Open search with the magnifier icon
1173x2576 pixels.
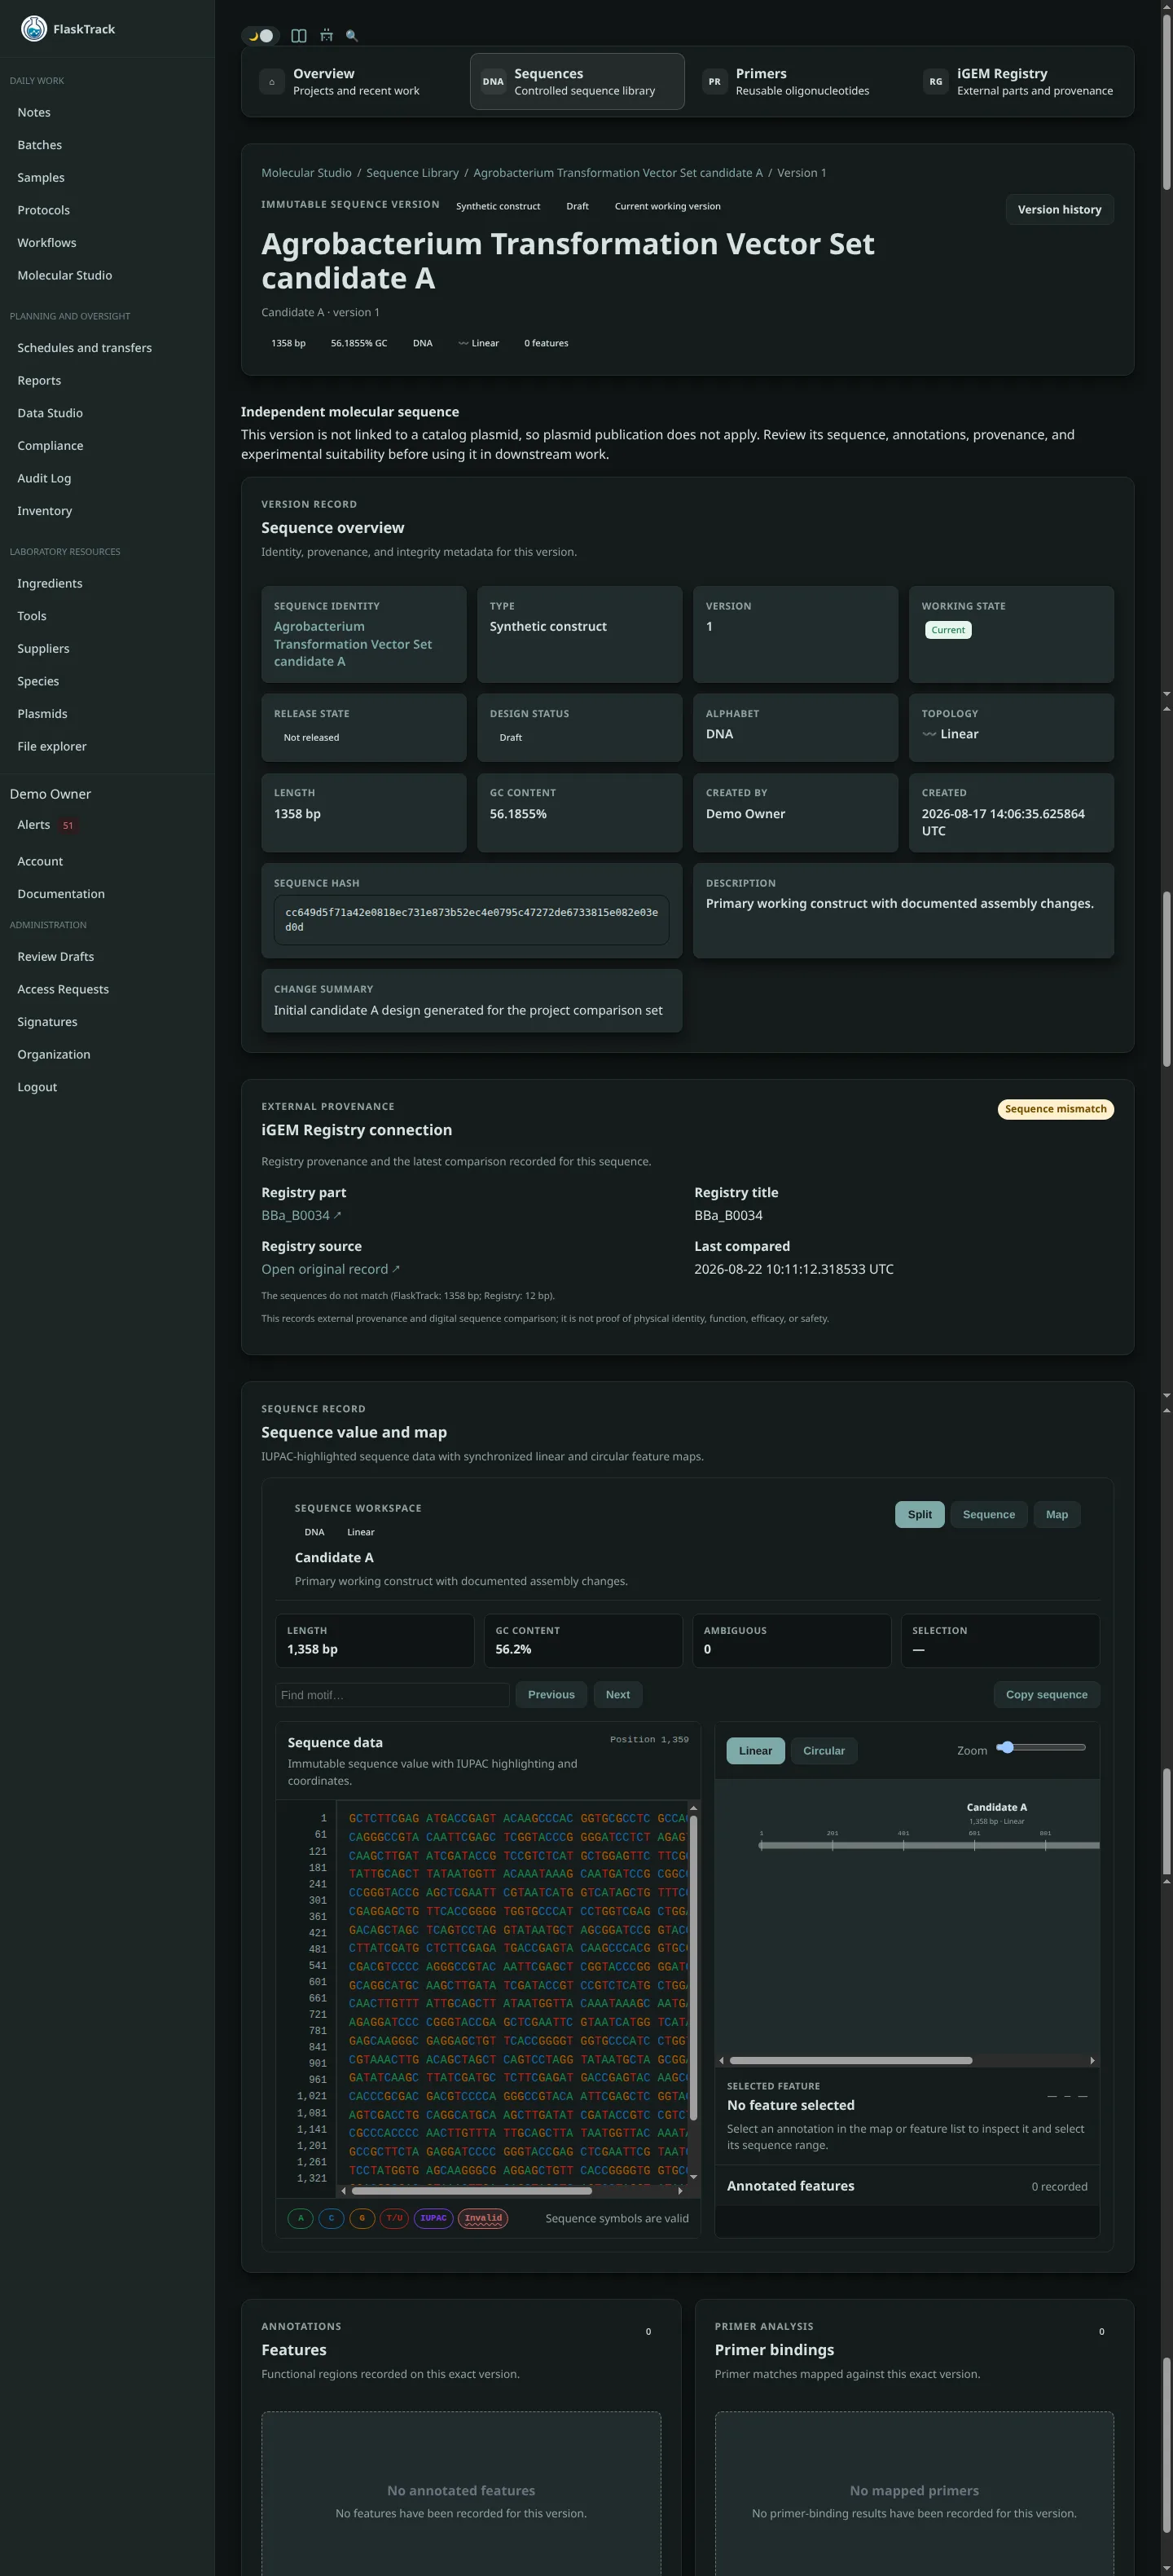coord(352,36)
